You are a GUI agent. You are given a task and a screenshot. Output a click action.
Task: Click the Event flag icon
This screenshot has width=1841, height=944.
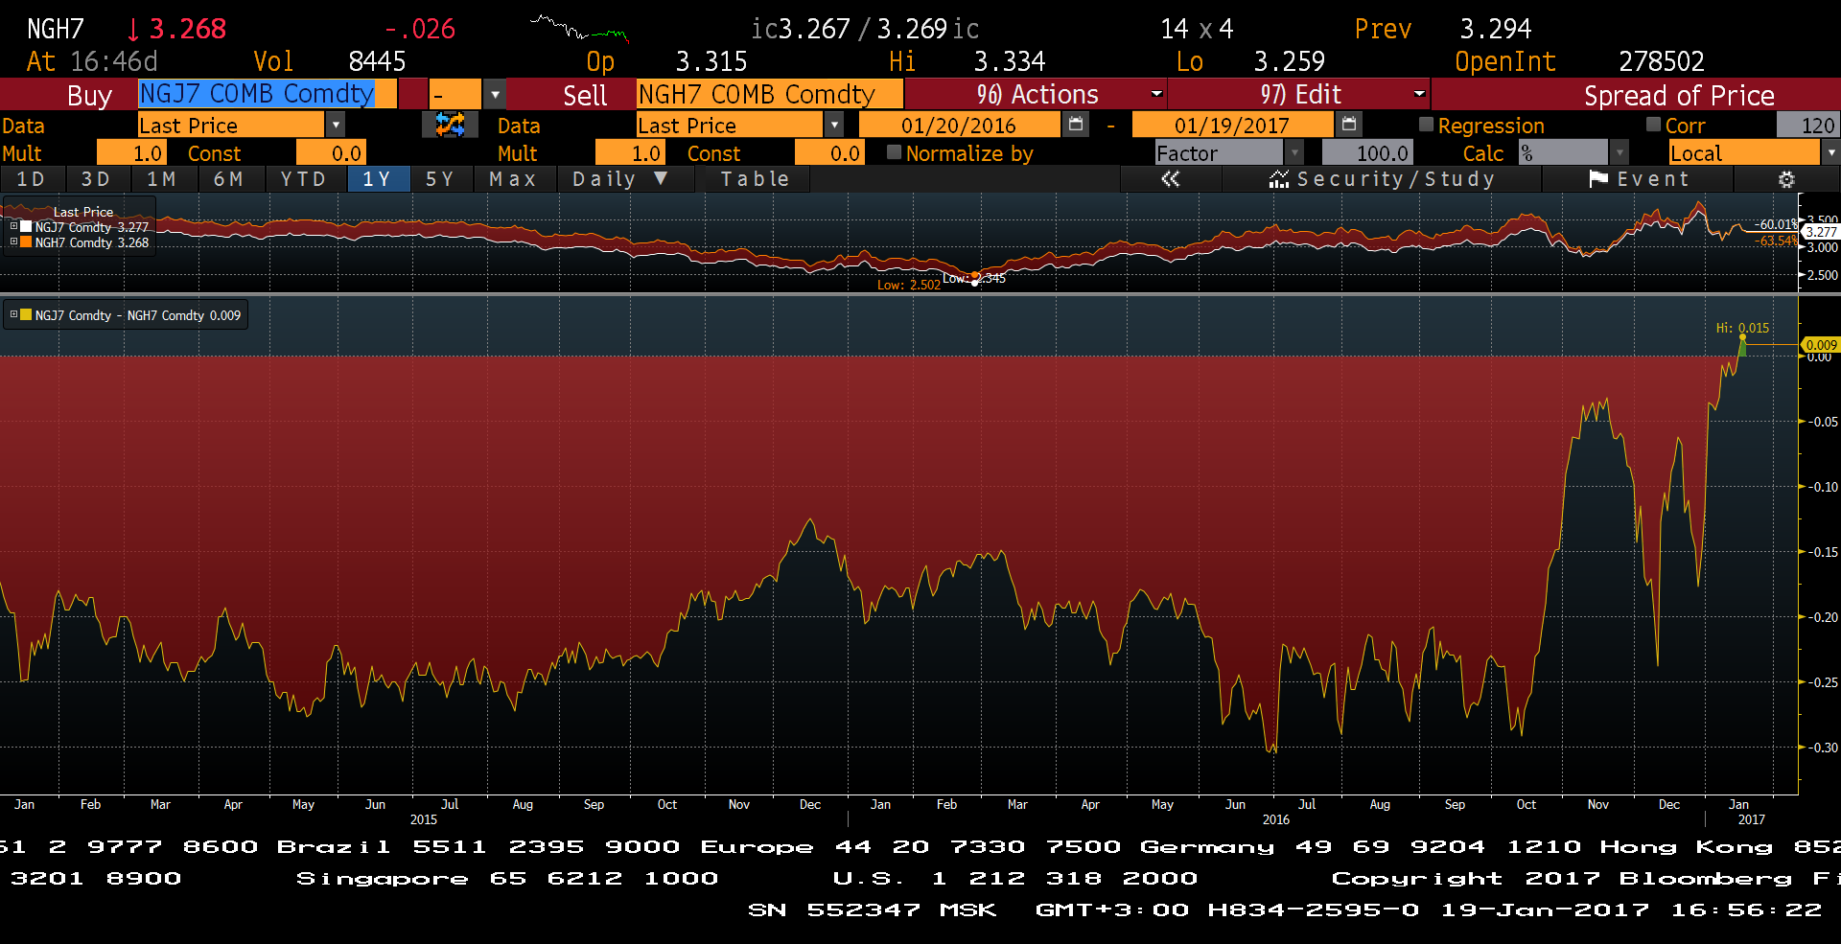point(1598,179)
